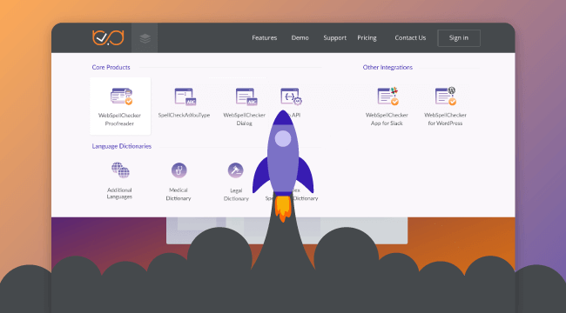Screen dimensions: 566x313
Task: Open the Features menu item
Action: pos(265,38)
